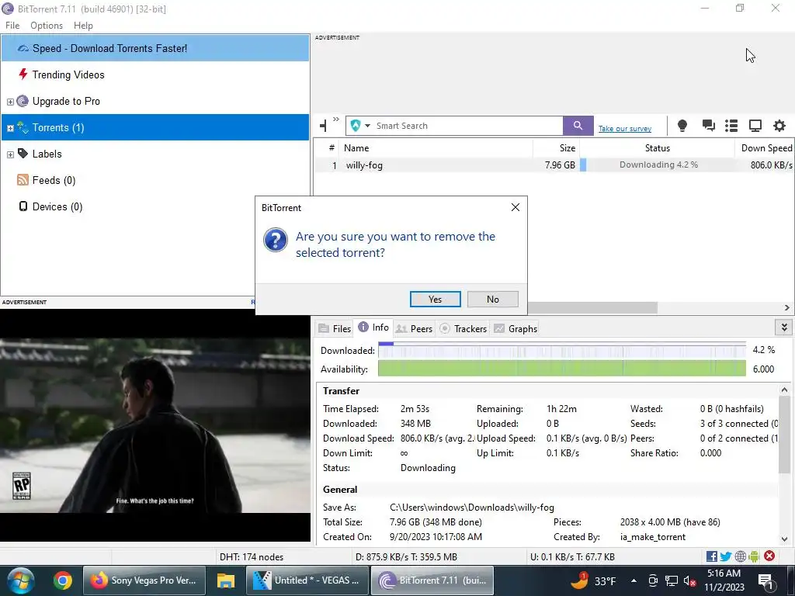This screenshot has width=795, height=596.
Task: Confirm removal by clicking Yes
Action: [x=435, y=299]
